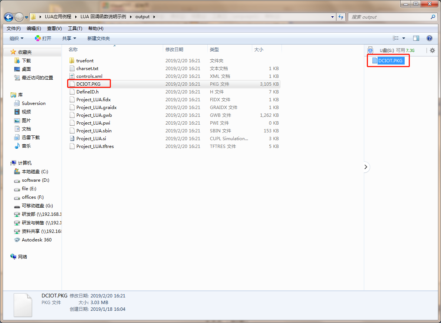Open the 视频 library
Image resolution: width=441 pixels, height=323 pixels.
point(26,112)
